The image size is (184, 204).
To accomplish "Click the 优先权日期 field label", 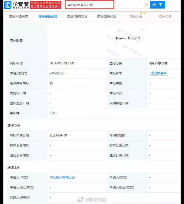I will (18, 93).
